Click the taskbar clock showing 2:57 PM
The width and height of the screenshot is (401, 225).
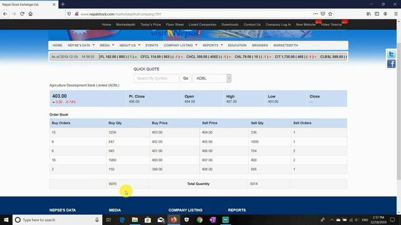[x=378, y=219]
